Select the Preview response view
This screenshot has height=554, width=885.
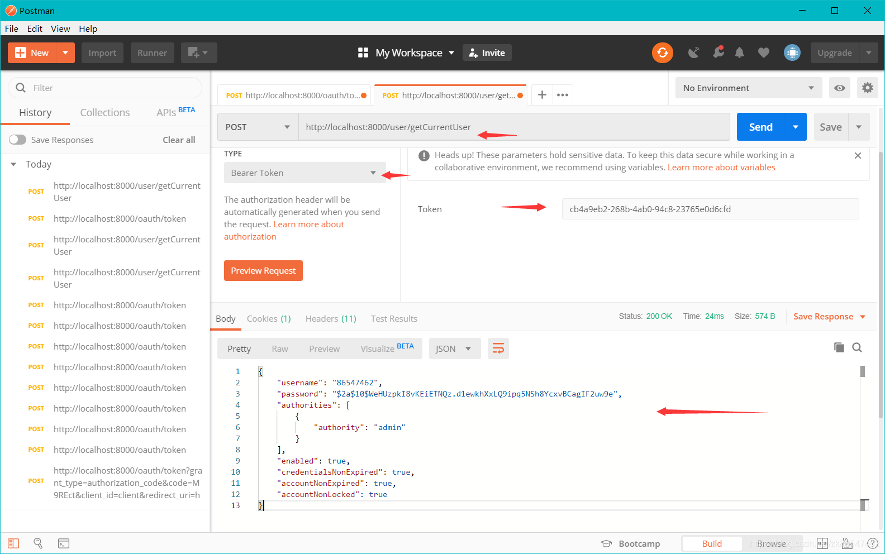[324, 348]
